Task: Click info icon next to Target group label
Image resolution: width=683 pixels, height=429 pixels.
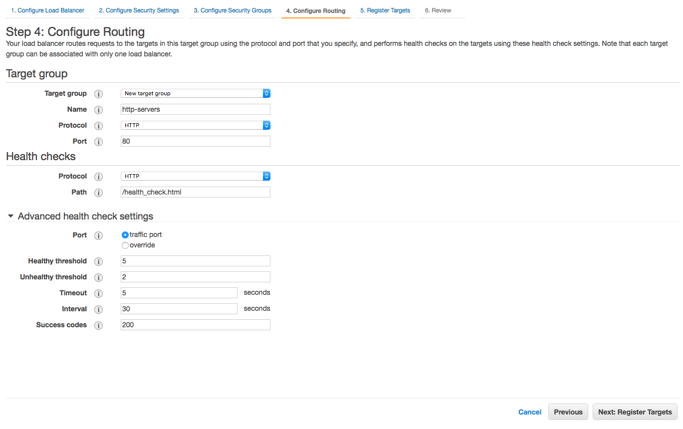Action: click(99, 94)
